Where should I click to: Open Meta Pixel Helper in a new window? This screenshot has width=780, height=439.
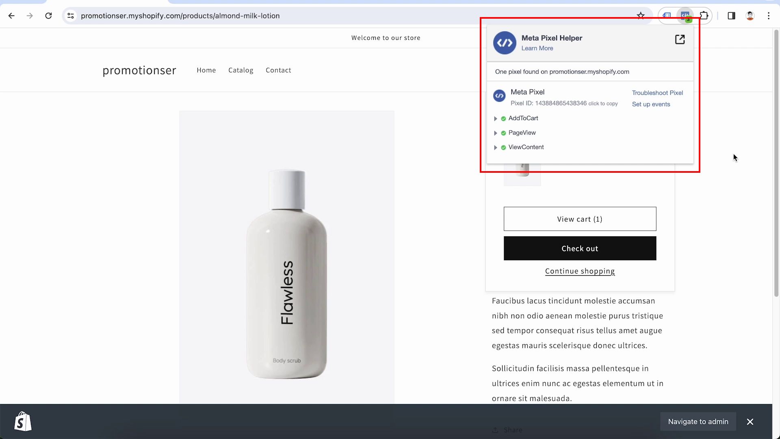(x=680, y=39)
